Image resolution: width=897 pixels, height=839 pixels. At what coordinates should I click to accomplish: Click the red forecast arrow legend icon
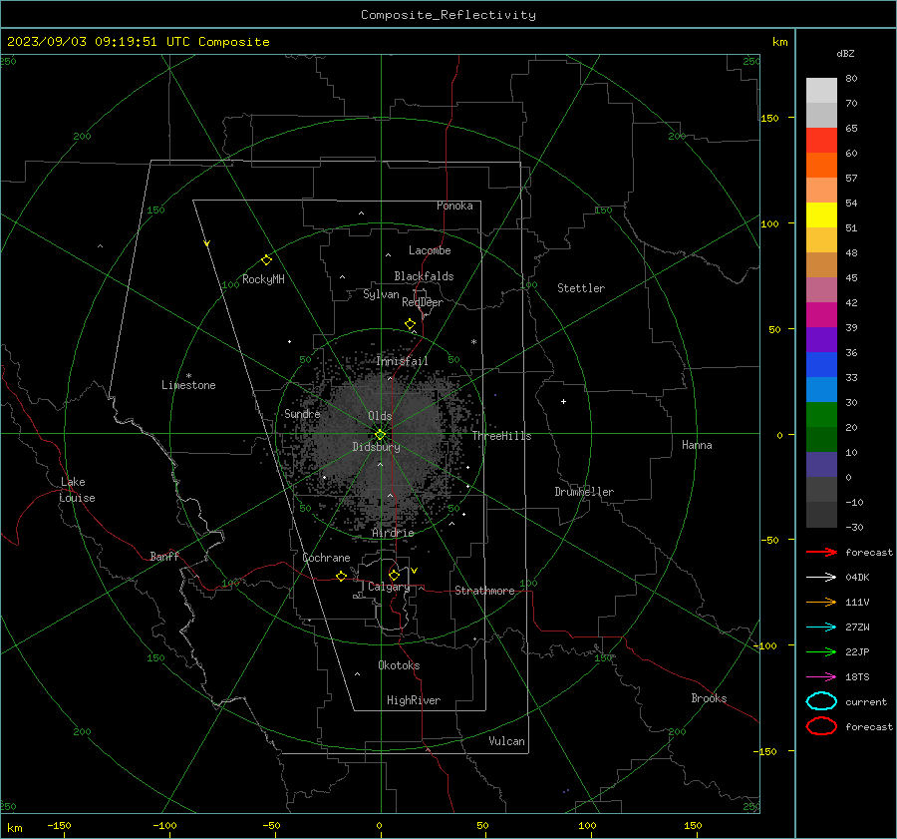[x=821, y=552]
